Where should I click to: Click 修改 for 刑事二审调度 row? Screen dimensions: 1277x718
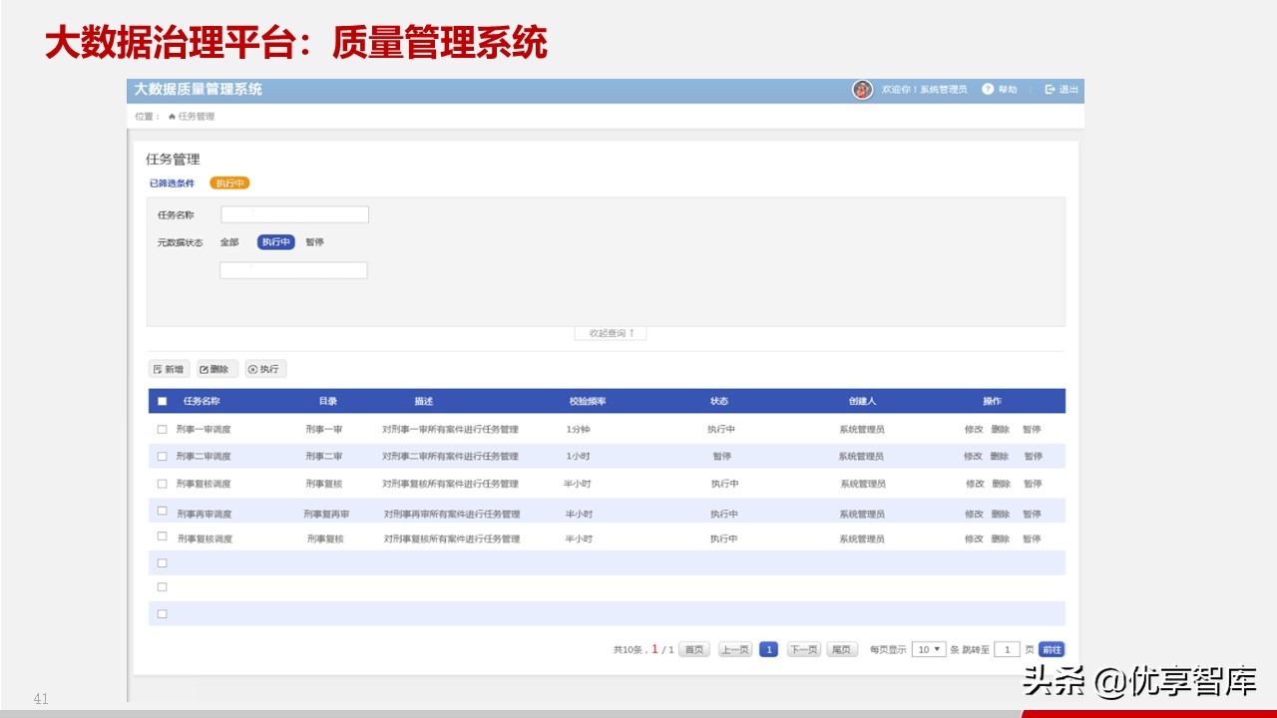[974, 457]
